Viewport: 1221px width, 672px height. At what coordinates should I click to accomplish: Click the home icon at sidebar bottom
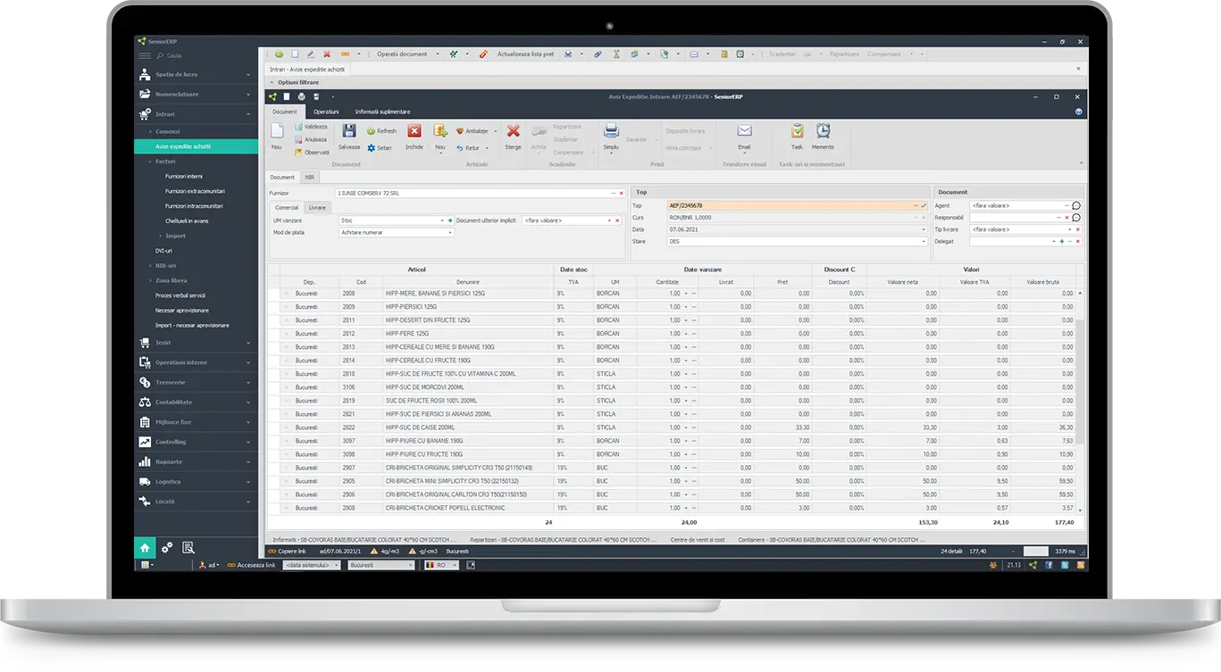(145, 548)
